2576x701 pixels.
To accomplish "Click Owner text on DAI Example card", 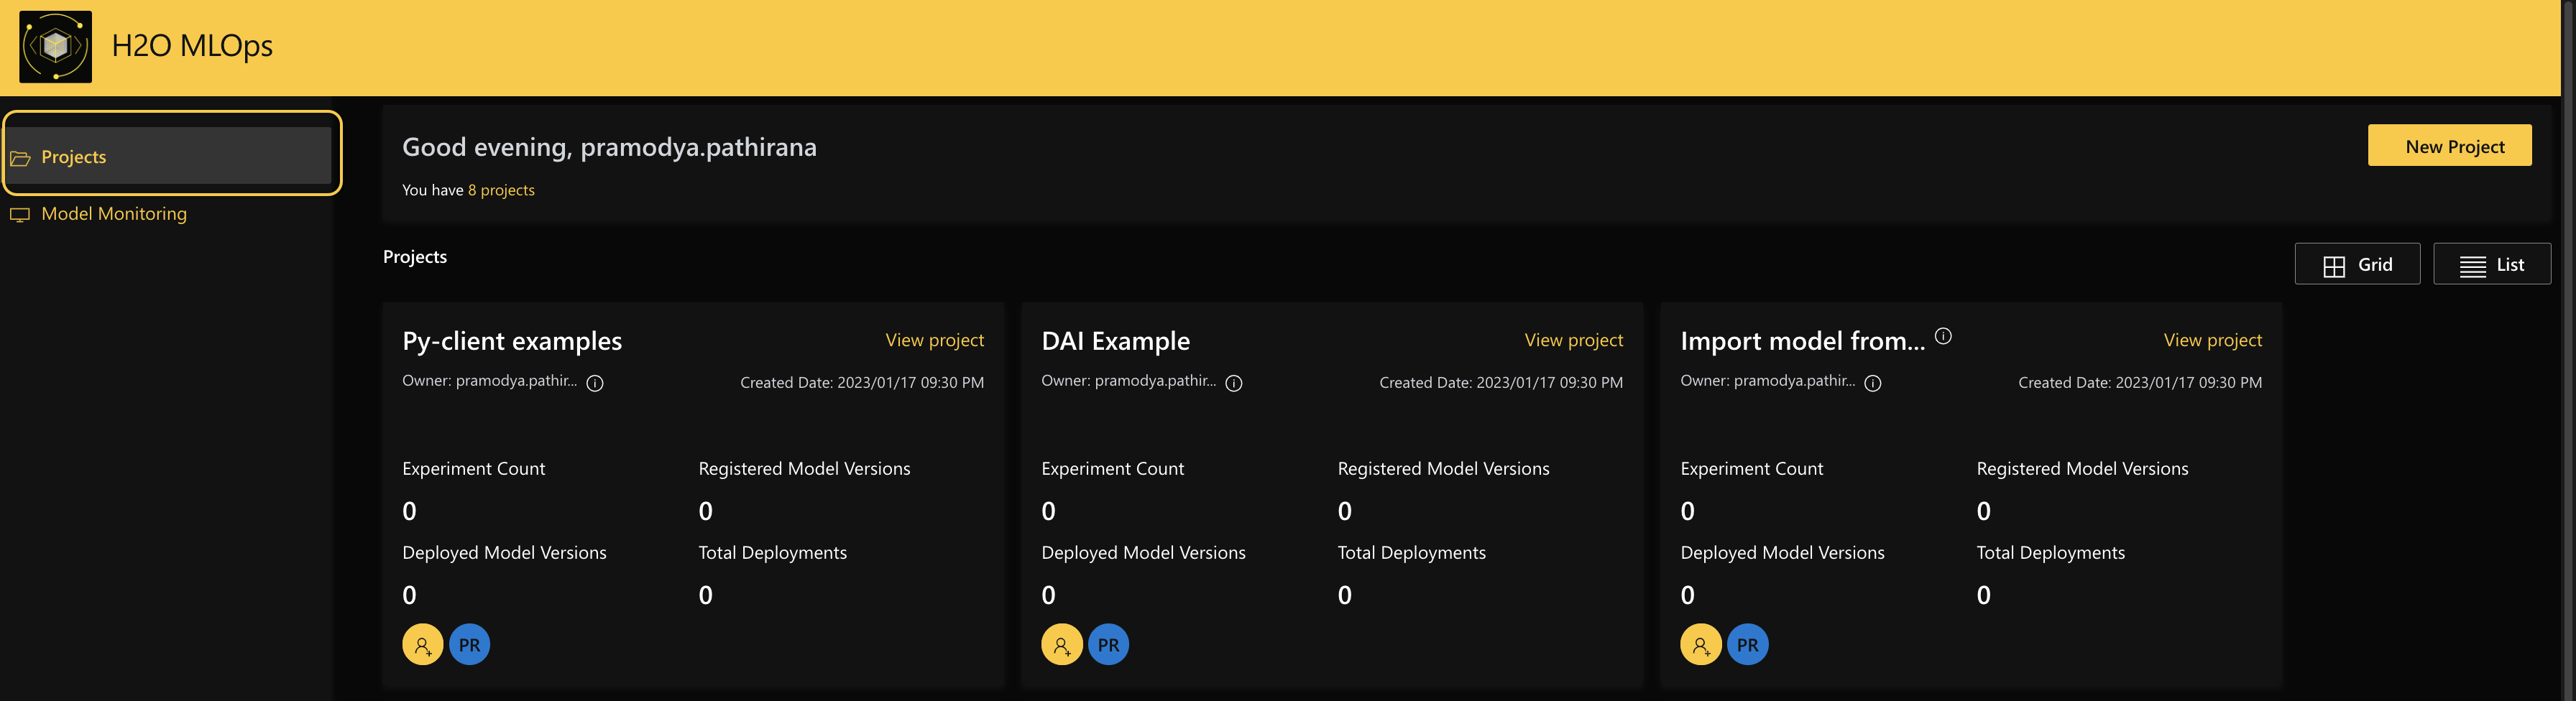I will (x=1128, y=381).
